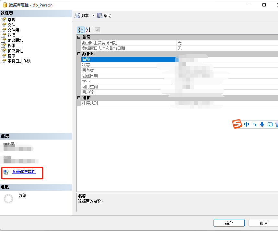278x231 pixels.
Task: Click the 权限 page icon
Action: point(4,46)
